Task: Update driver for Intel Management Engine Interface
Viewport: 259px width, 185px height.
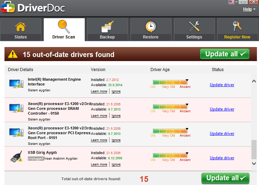Action: [222, 84]
